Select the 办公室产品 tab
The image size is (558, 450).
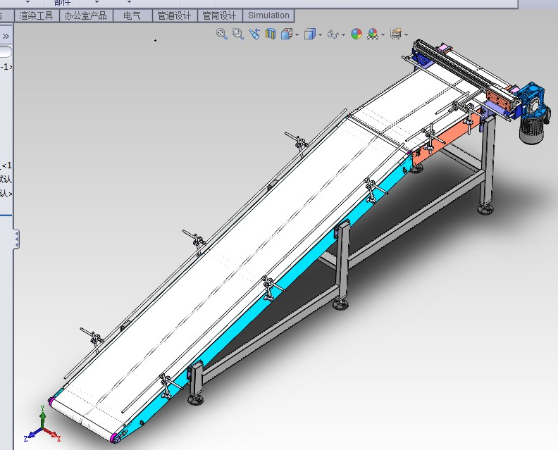85,15
